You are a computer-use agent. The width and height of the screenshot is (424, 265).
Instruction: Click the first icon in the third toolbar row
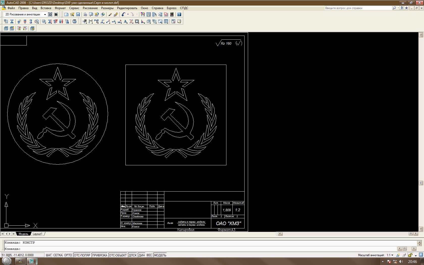[6, 29]
